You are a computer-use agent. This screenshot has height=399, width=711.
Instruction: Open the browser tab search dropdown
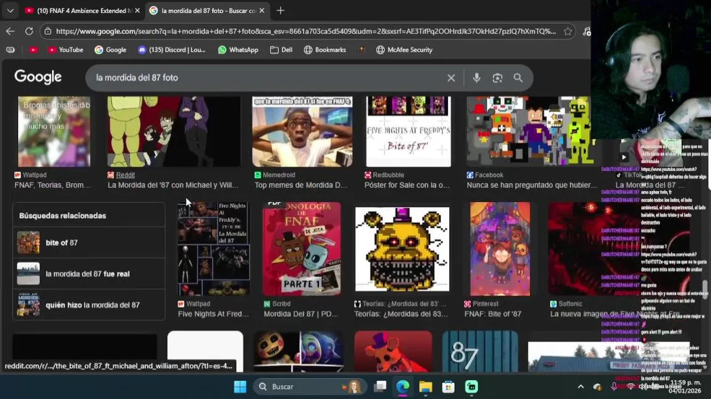pos(10,11)
